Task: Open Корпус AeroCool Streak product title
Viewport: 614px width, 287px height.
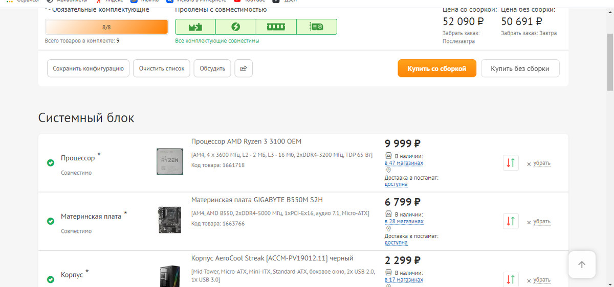Action: click(272, 258)
